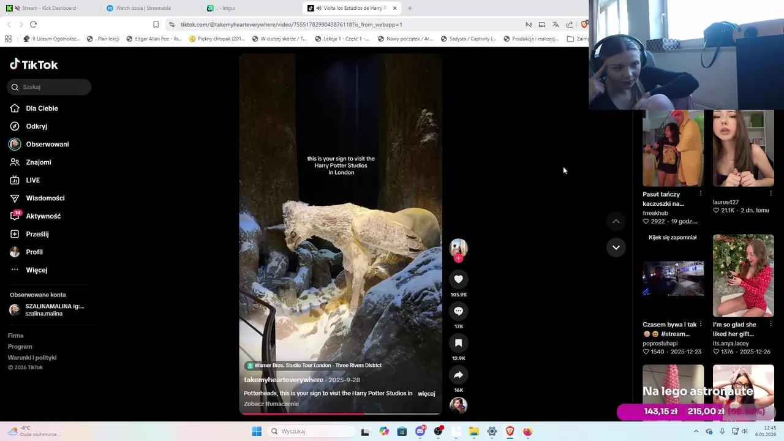The image size is (784, 441).
Task: Open the Edgar Allan Poe bookmark
Action: tap(154, 39)
